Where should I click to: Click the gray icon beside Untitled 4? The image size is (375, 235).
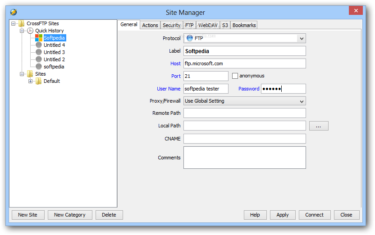click(39, 45)
